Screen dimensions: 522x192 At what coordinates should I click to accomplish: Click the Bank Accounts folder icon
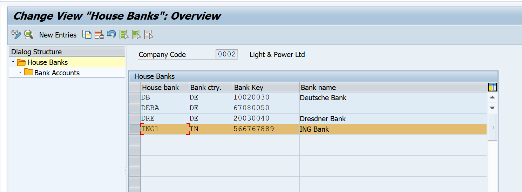[28, 73]
